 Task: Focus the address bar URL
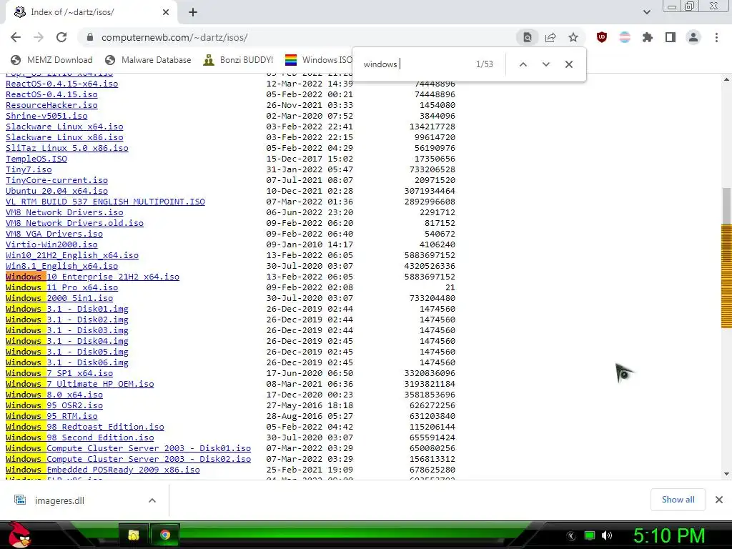tap(174, 37)
